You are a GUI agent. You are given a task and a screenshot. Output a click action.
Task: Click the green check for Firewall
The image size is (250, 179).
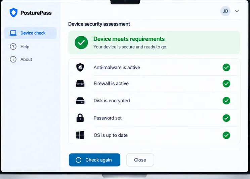(x=226, y=83)
